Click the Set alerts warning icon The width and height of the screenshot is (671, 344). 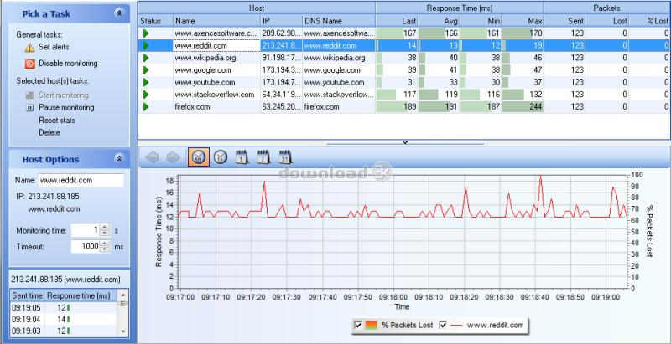[29, 48]
